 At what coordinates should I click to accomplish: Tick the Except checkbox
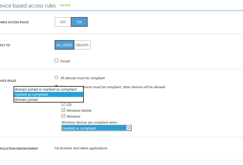pos(57,61)
